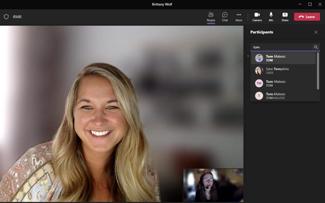
Task: Toggle the Mic mute
Action: coord(271,17)
